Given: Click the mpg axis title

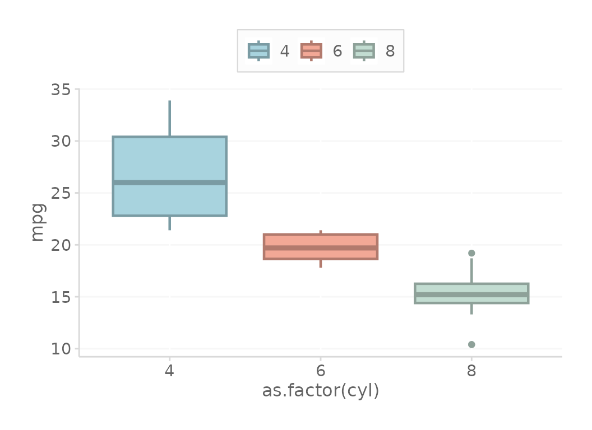Looking at the screenshot, I should pos(38,222).
